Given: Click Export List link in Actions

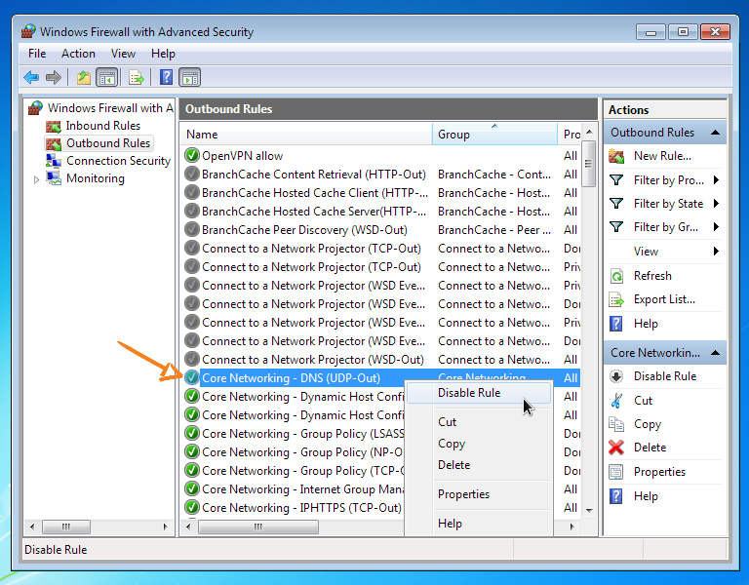Looking at the screenshot, I should [663, 299].
